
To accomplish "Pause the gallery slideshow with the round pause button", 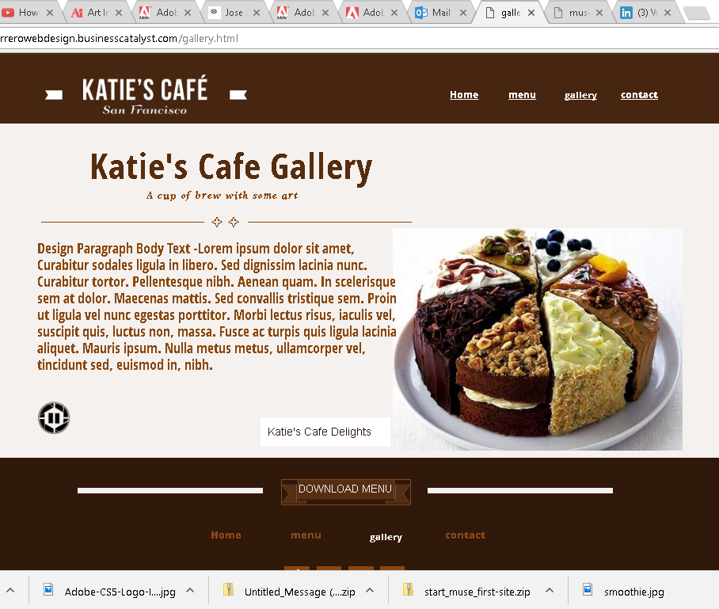I will tap(54, 418).
